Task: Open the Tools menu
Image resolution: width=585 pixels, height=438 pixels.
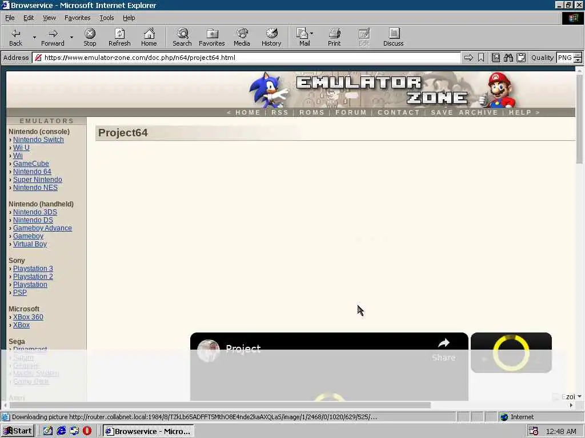Action: click(x=106, y=18)
